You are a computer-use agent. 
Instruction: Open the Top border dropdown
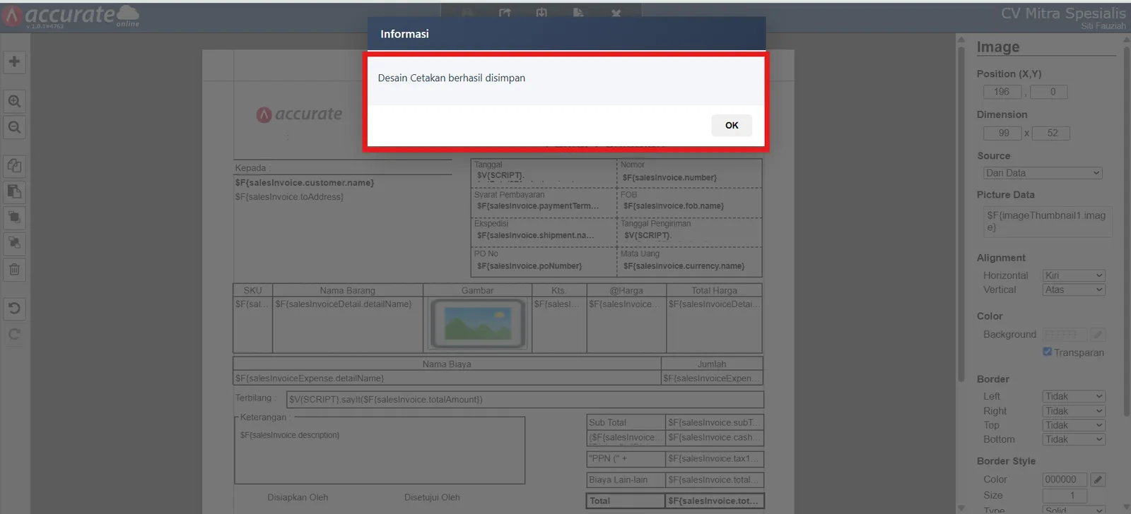click(1073, 425)
